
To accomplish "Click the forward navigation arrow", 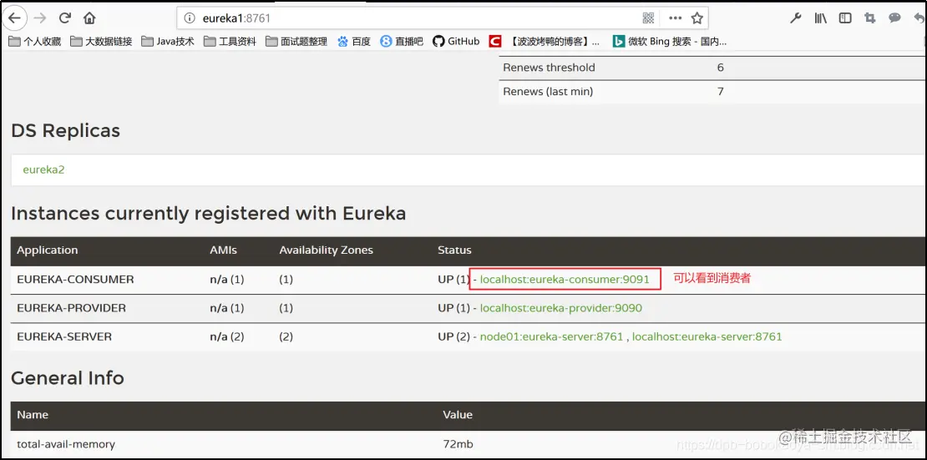I will [x=39, y=18].
